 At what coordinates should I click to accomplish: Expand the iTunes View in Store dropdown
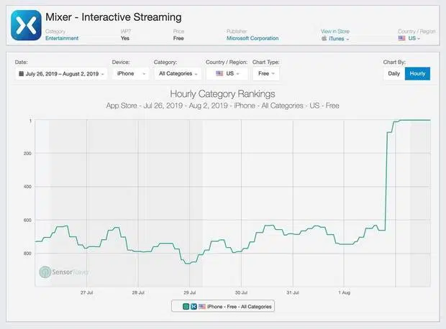pos(335,38)
